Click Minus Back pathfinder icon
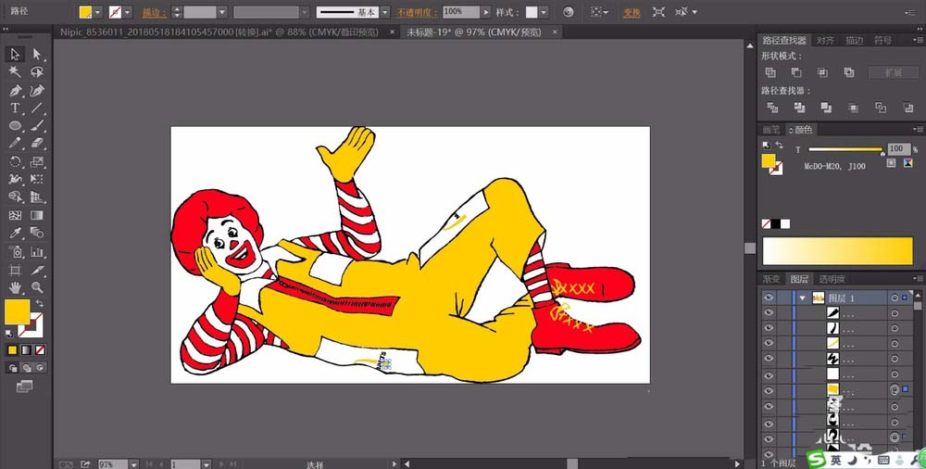 click(x=908, y=108)
